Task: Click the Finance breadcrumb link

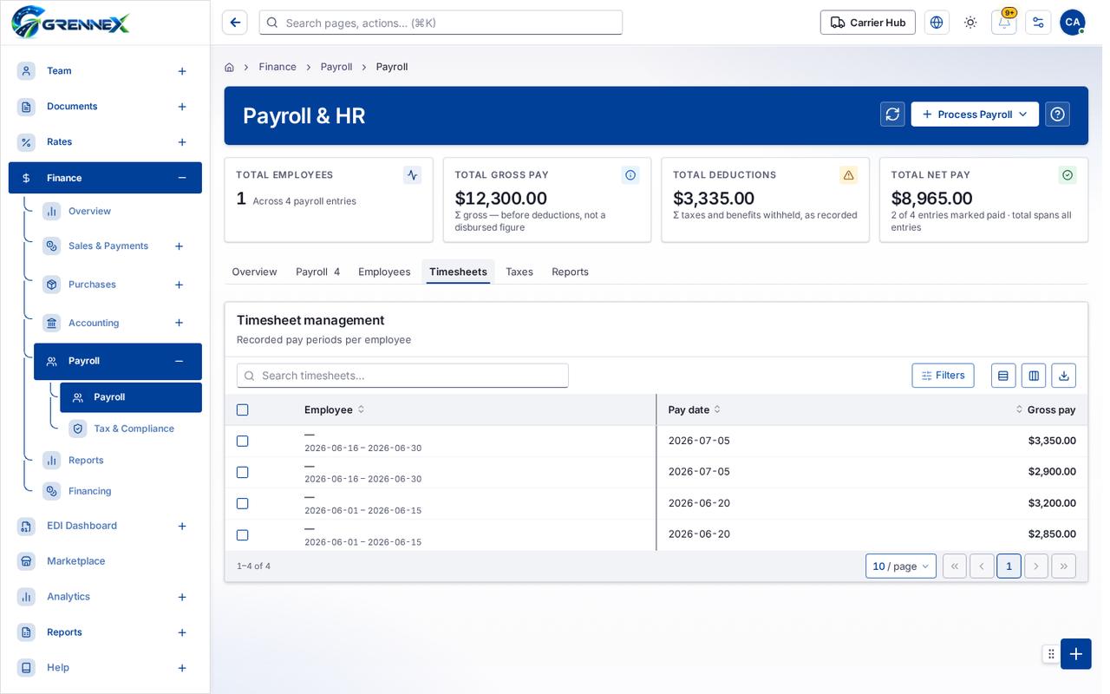Action: [x=277, y=67]
